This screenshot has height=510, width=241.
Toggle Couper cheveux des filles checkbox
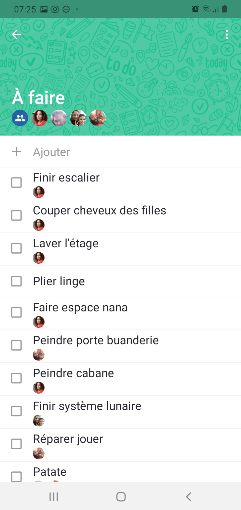16,215
